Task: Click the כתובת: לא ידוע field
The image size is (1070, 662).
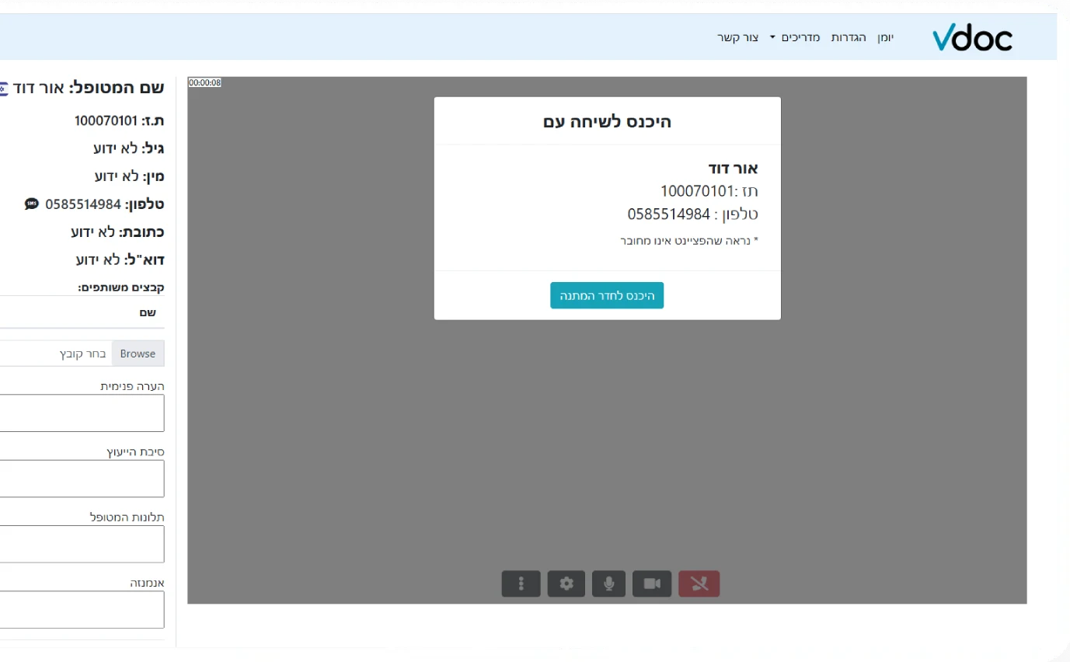Action: click(x=117, y=232)
